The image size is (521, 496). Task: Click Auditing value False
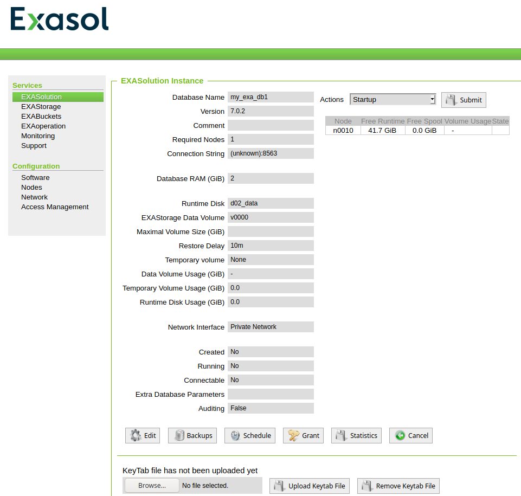click(271, 408)
